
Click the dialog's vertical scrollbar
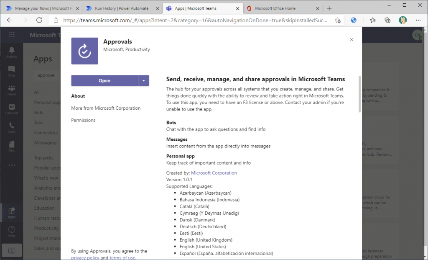pyautogui.click(x=359, y=94)
